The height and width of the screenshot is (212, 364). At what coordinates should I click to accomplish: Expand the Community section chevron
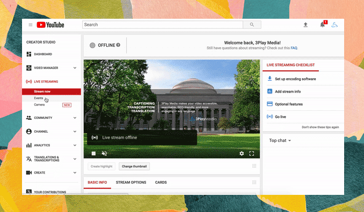coord(75,118)
